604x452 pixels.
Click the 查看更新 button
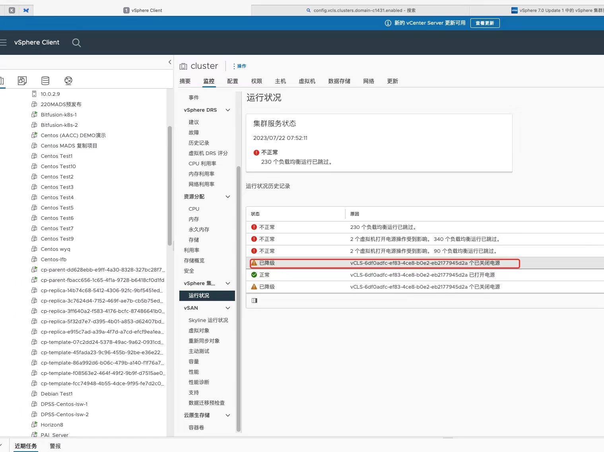pyautogui.click(x=485, y=23)
